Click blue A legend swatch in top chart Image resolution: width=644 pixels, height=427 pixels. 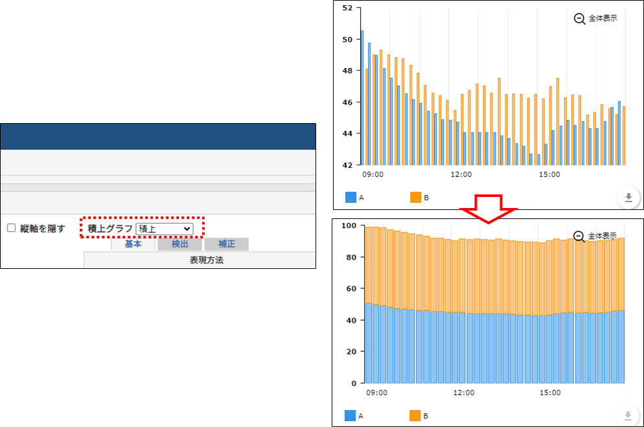point(351,198)
